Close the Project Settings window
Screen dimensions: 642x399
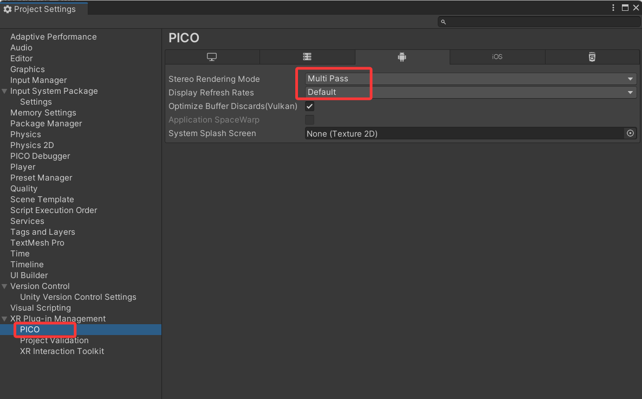click(x=636, y=8)
